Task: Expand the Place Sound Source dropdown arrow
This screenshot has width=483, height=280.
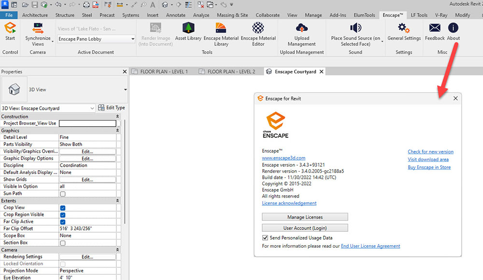Action: click(x=382, y=41)
